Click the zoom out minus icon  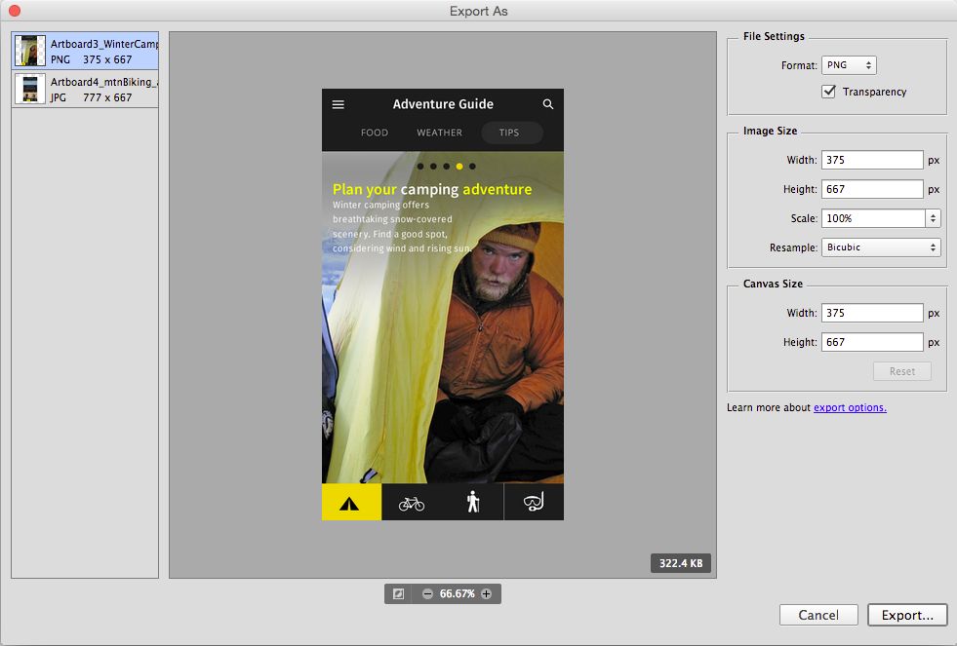pyautogui.click(x=426, y=593)
